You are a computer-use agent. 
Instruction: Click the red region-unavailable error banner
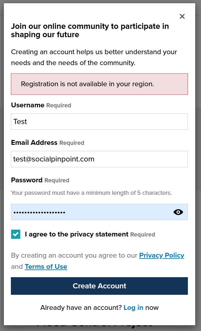tap(99, 84)
